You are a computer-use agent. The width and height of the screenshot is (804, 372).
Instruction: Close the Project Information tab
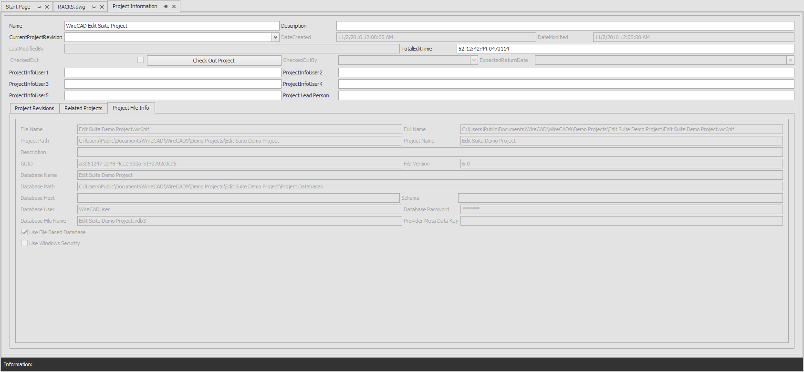point(174,6)
